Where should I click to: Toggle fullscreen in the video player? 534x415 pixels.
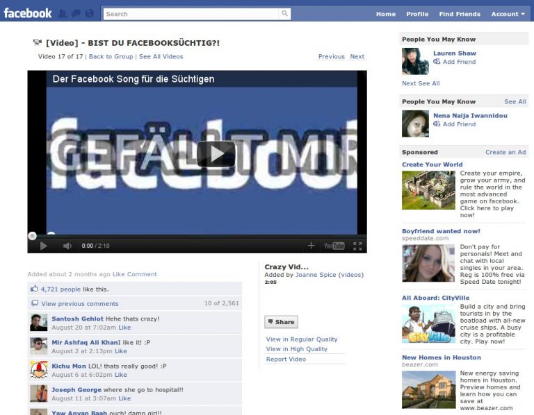pyautogui.click(x=357, y=246)
